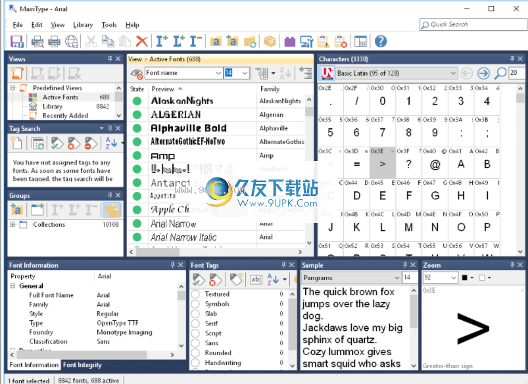Click the Unicode blocks icon

[327, 73]
